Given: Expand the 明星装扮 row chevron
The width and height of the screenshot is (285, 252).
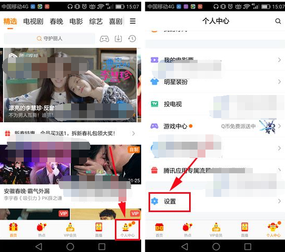Looking at the screenshot, I should pyautogui.click(x=279, y=82).
